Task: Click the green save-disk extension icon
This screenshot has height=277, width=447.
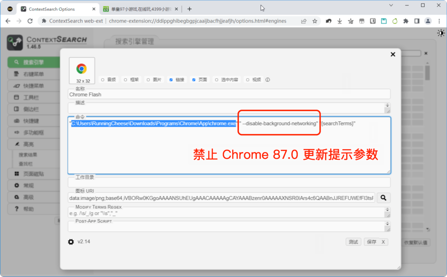Action: pos(384,21)
